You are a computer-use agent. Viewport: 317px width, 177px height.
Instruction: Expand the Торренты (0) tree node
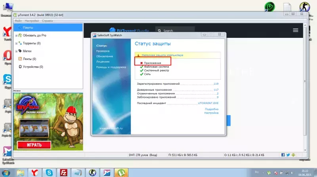(16, 43)
